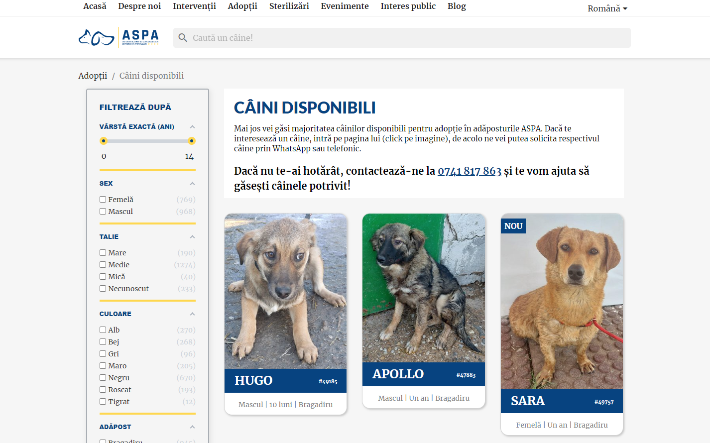Click the search magnifier icon
The image size is (710, 443).
183,38
